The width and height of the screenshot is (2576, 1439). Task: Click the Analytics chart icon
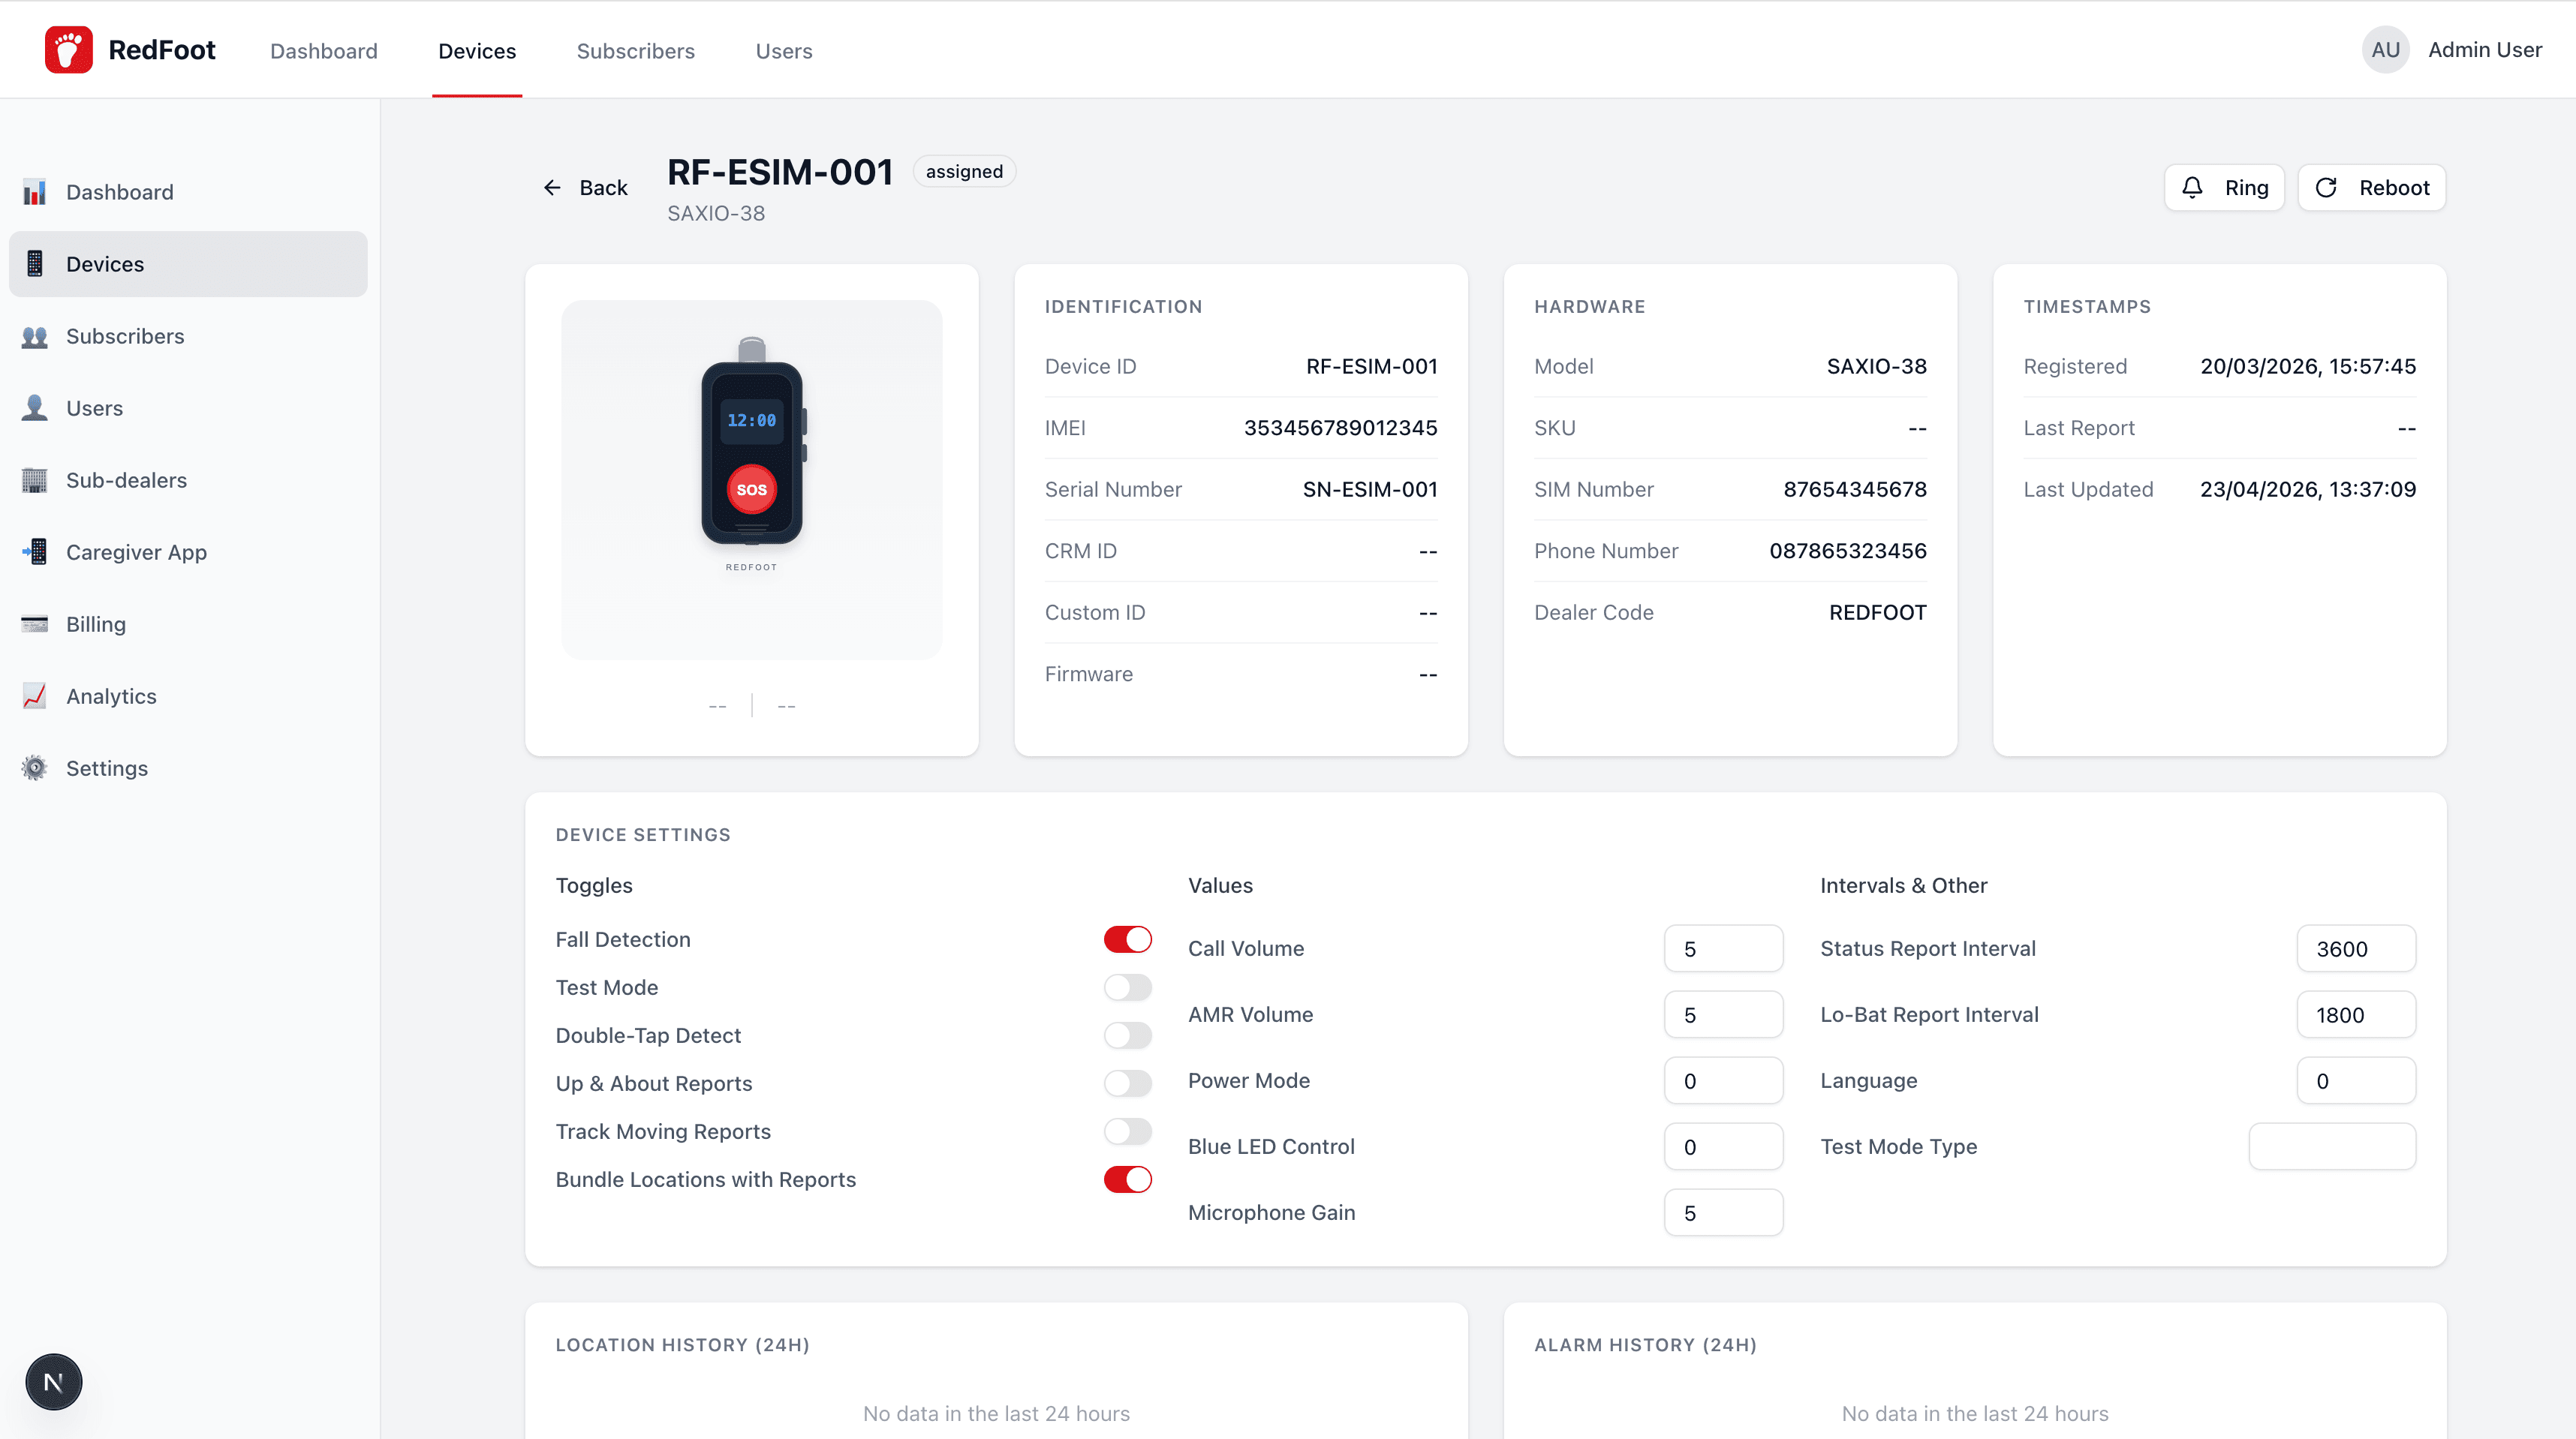click(34, 695)
